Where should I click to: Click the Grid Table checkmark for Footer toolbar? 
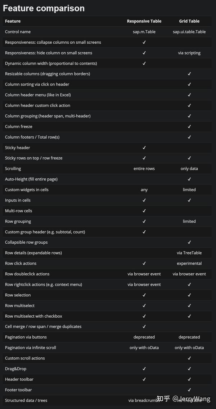pyautogui.click(x=189, y=390)
